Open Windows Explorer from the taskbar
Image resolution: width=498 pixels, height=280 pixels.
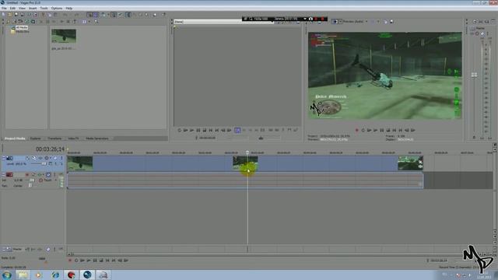tap(23, 275)
